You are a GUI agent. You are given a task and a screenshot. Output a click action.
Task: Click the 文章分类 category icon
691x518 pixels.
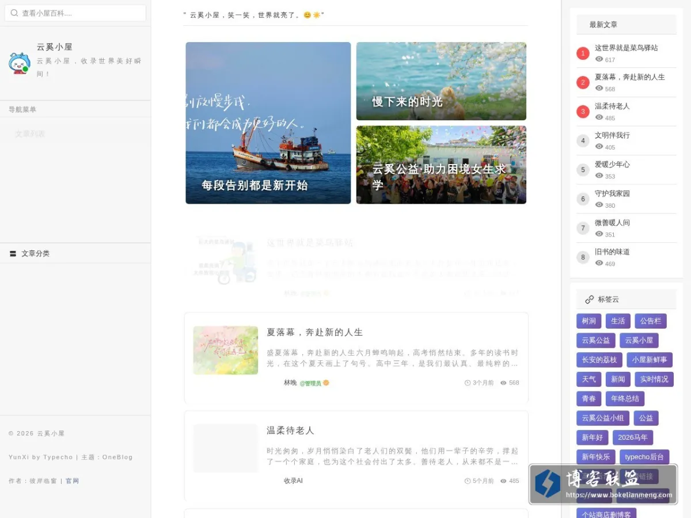pyautogui.click(x=13, y=253)
